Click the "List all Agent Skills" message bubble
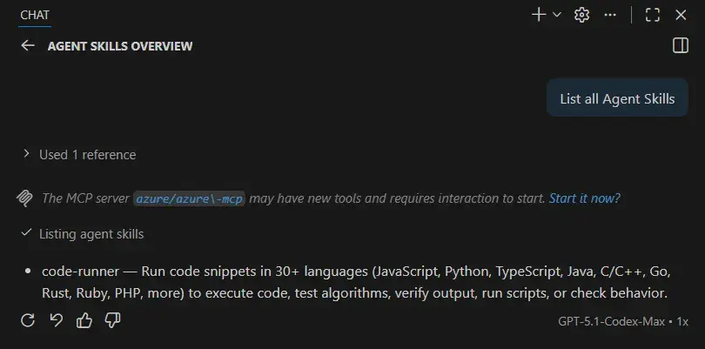Image resolution: width=705 pixels, height=349 pixels. [x=617, y=98]
